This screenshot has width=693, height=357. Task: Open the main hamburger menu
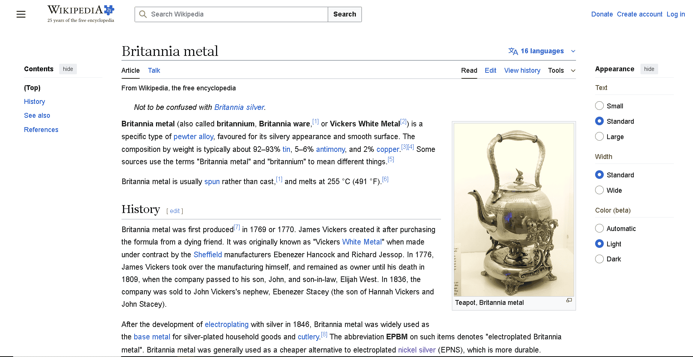[21, 14]
